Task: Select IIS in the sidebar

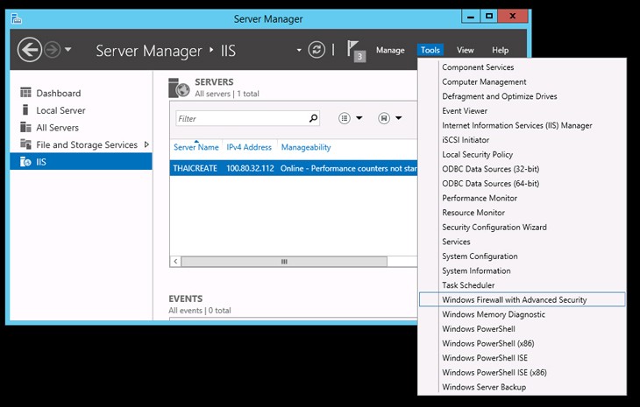Action: click(x=81, y=162)
